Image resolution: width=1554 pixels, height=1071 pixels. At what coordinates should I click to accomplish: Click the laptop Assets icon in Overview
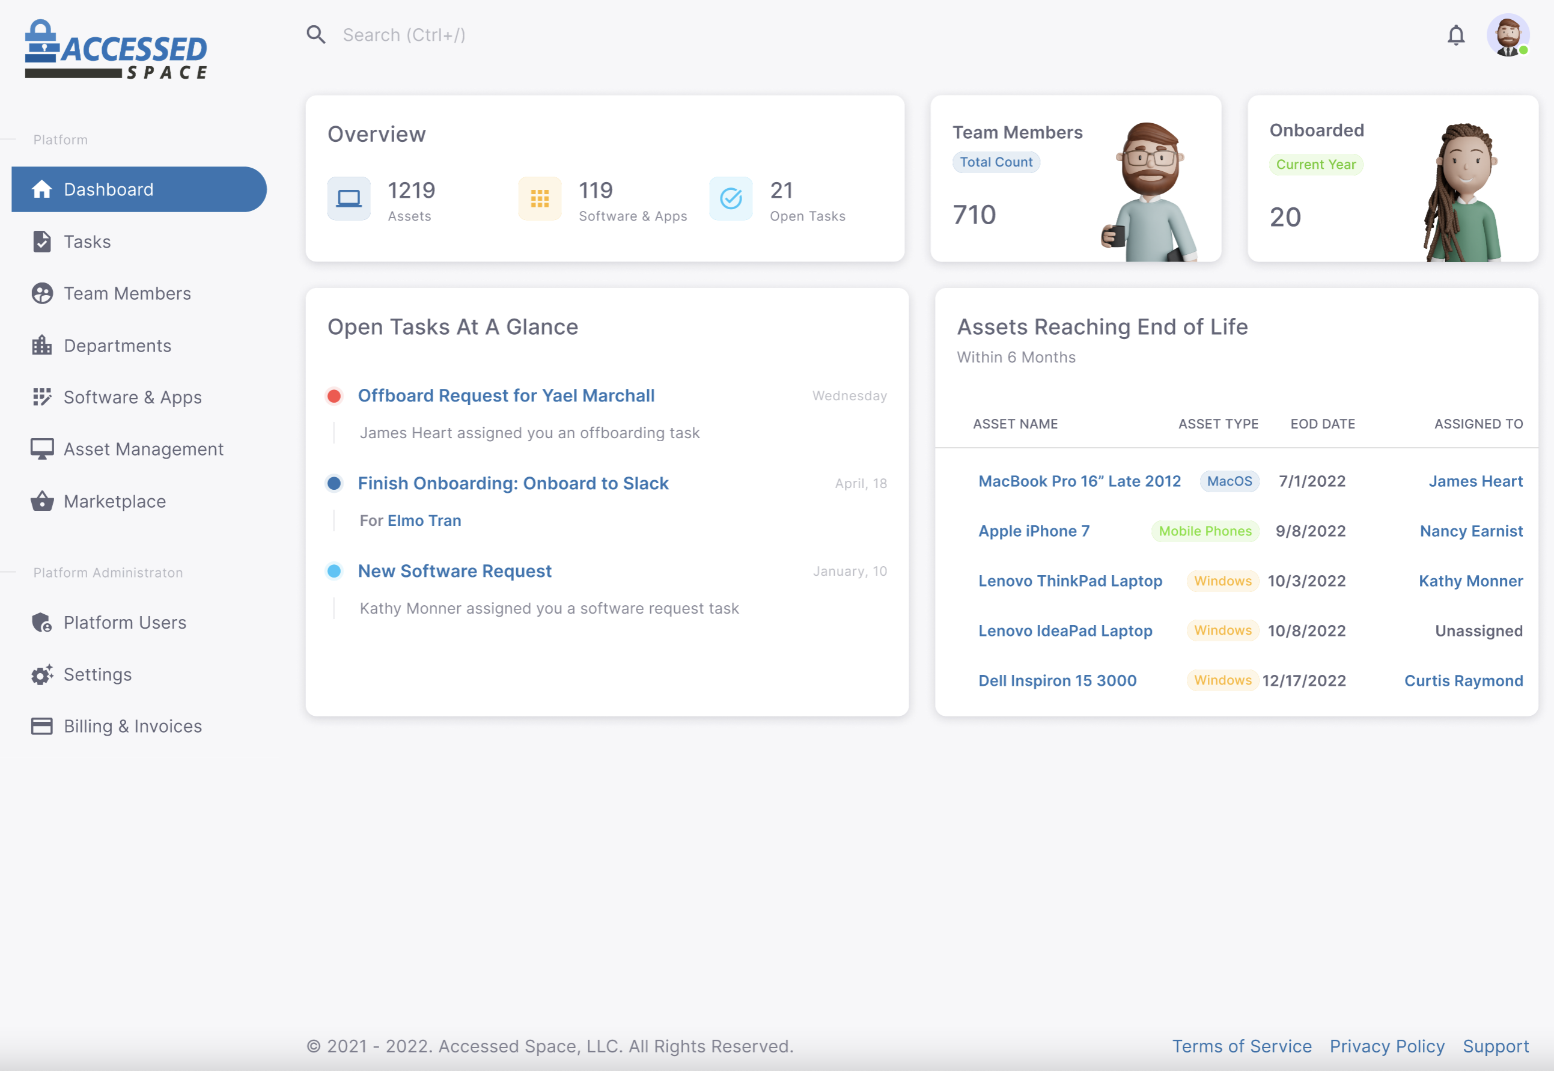349,198
